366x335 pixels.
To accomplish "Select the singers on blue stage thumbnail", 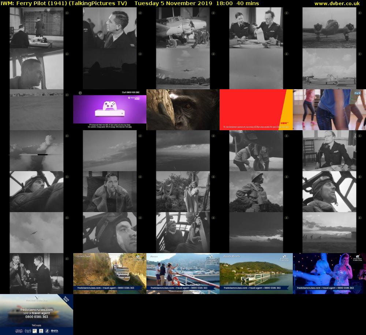I will click(329, 274).
